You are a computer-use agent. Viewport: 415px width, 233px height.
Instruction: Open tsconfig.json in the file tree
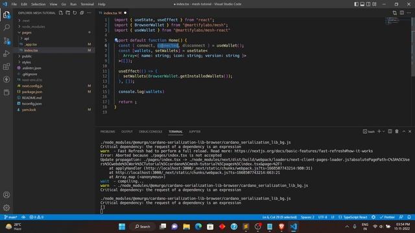click(32, 104)
